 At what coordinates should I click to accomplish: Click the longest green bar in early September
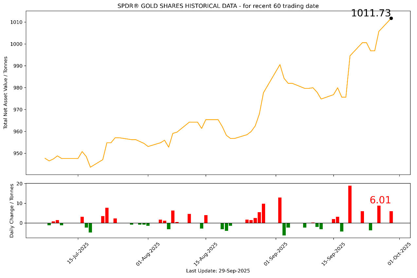[x=284, y=229]
